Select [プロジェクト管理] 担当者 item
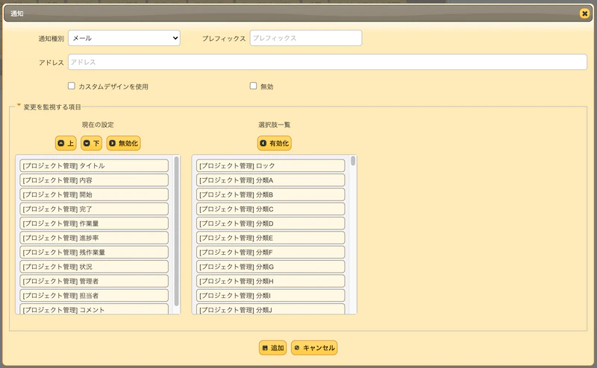 94,296
